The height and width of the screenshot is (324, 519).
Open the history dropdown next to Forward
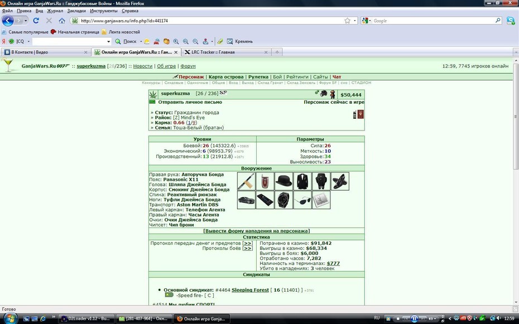click(26, 21)
